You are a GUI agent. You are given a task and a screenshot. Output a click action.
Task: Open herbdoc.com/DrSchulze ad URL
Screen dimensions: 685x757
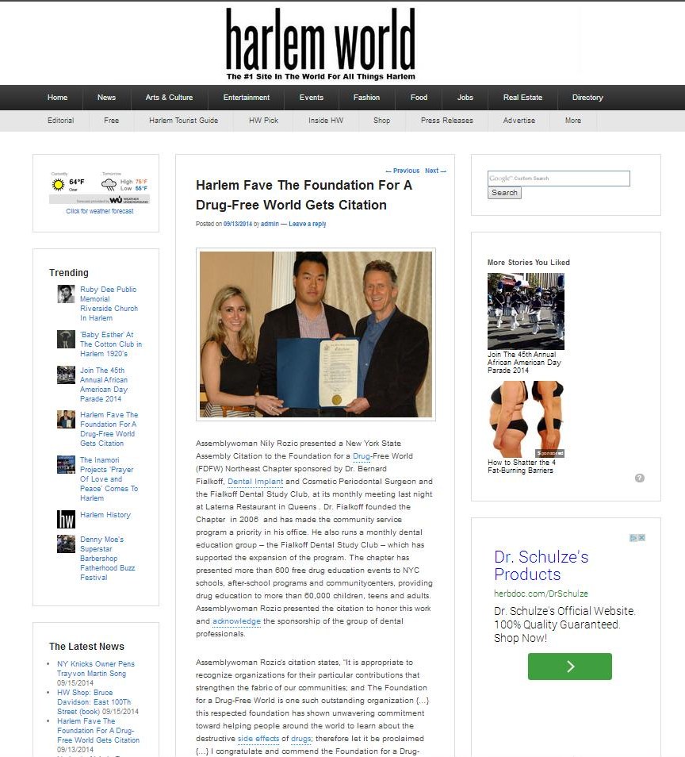click(x=541, y=594)
